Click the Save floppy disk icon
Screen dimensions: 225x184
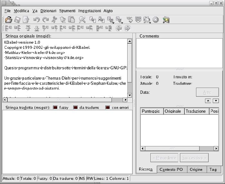click(x=17, y=20)
